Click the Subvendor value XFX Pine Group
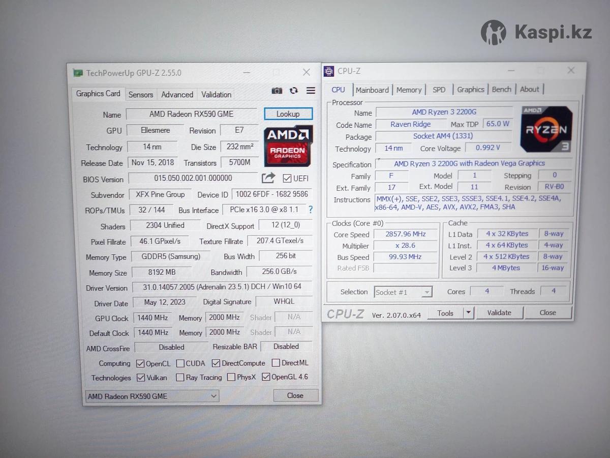610x458 pixels. [x=160, y=194]
